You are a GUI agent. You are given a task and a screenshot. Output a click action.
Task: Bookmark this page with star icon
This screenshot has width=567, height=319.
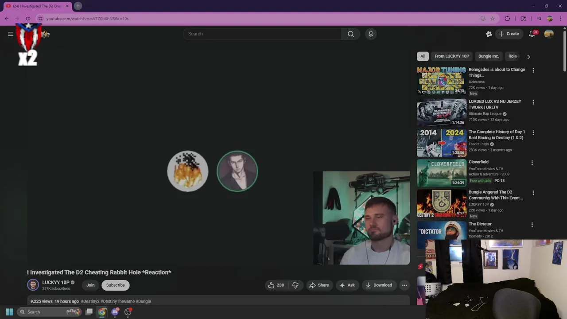click(493, 19)
